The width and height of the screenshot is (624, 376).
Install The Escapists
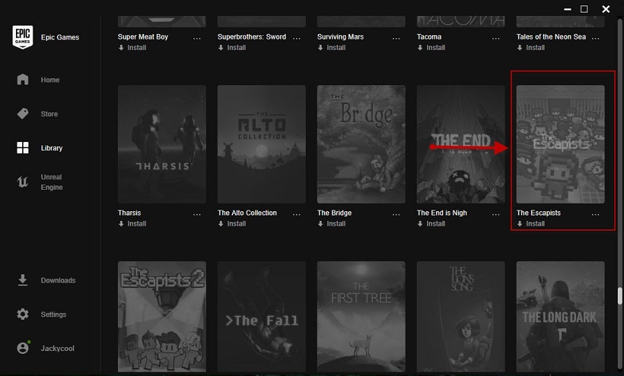pos(531,224)
